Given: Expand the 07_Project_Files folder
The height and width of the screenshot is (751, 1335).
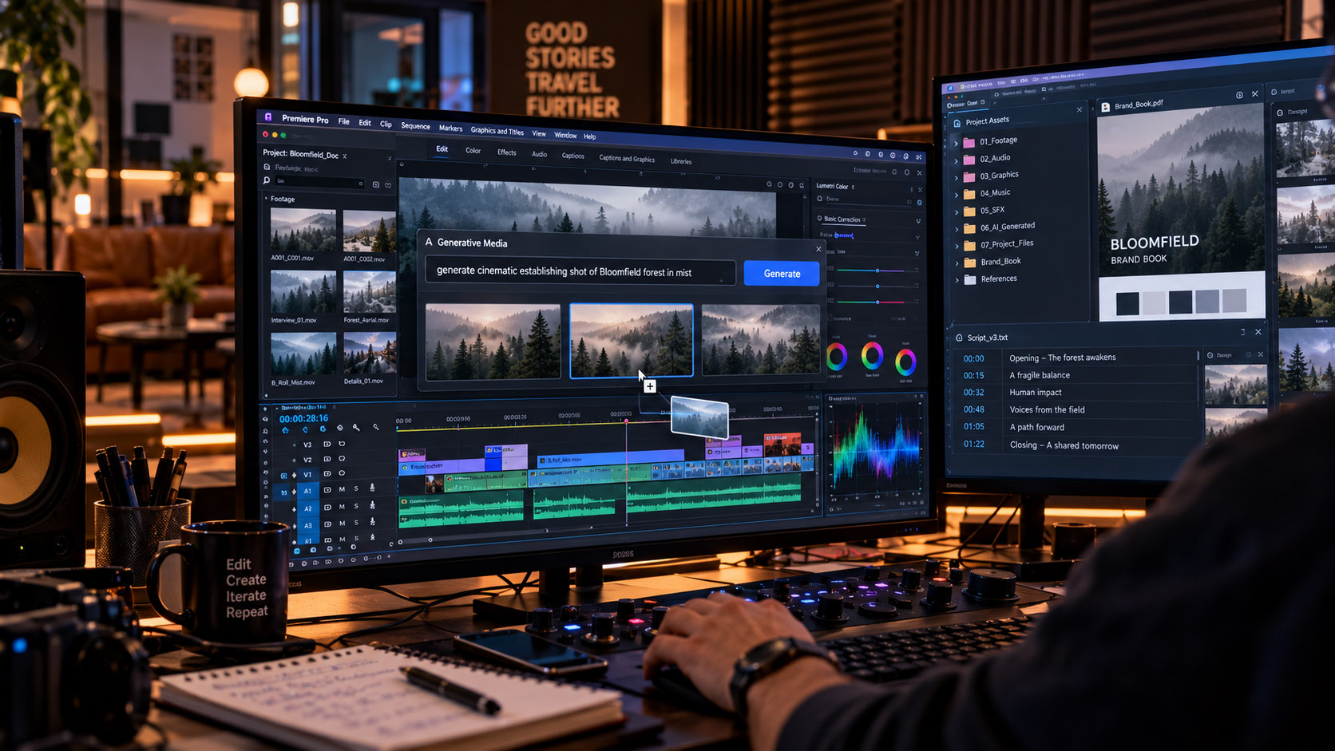Looking at the screenshot, I should pos(957,246).
